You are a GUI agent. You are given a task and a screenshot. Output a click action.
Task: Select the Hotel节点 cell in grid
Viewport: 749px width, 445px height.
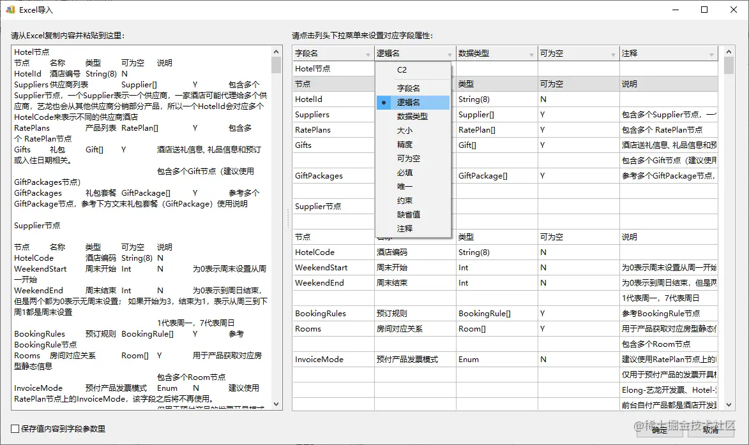coord(333,69)
